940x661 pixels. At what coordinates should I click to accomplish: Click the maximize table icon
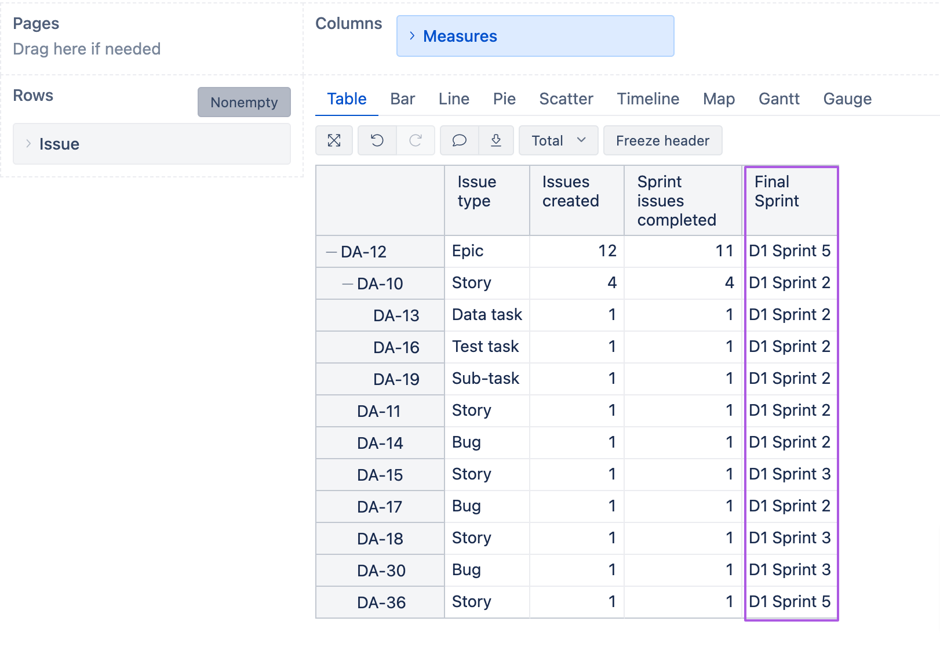[334, 140]
